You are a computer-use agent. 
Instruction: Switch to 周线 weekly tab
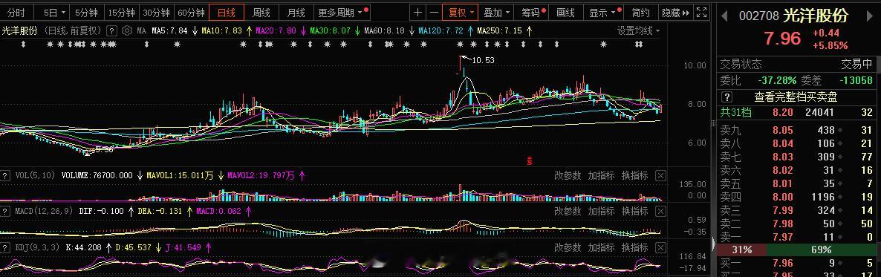[261, 13]
